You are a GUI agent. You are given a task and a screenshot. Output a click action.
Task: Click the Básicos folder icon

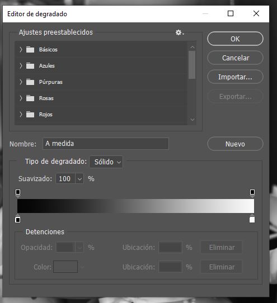point(30,49)
